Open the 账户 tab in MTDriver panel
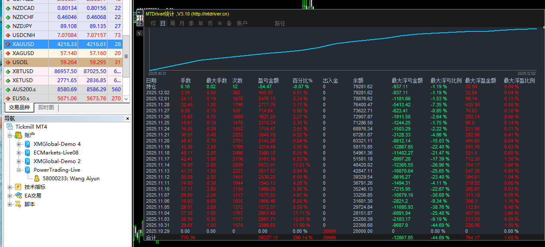Screen dimensions: 545x247 242,23
